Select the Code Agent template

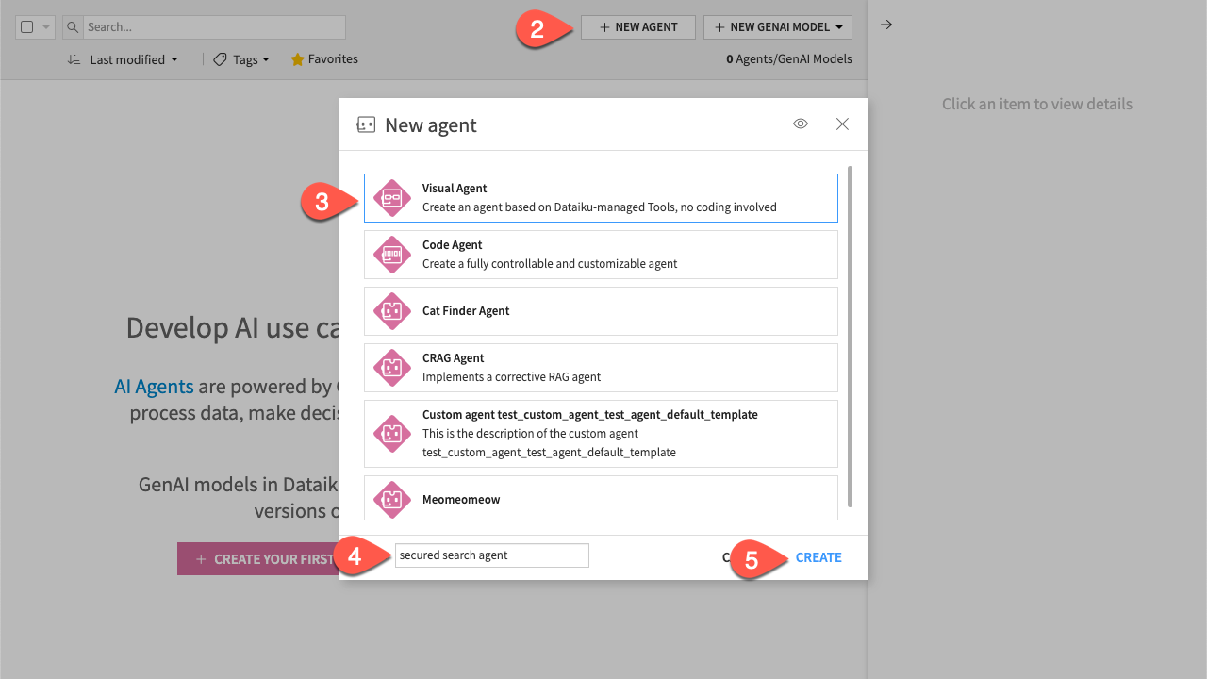pos(601,254)
